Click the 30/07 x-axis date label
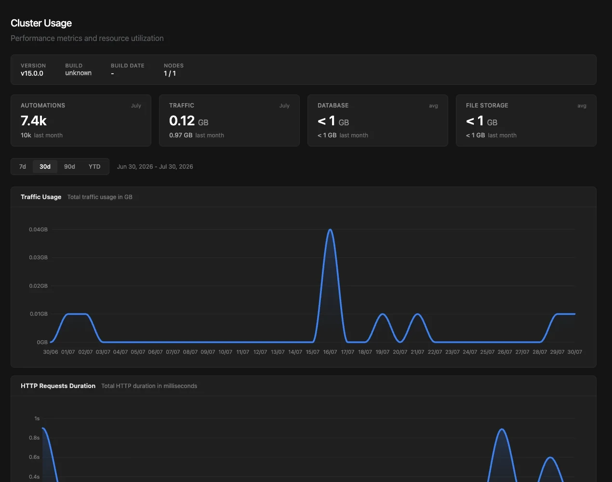Viewport: 612px width, 482px height. (x=574, y=352)
